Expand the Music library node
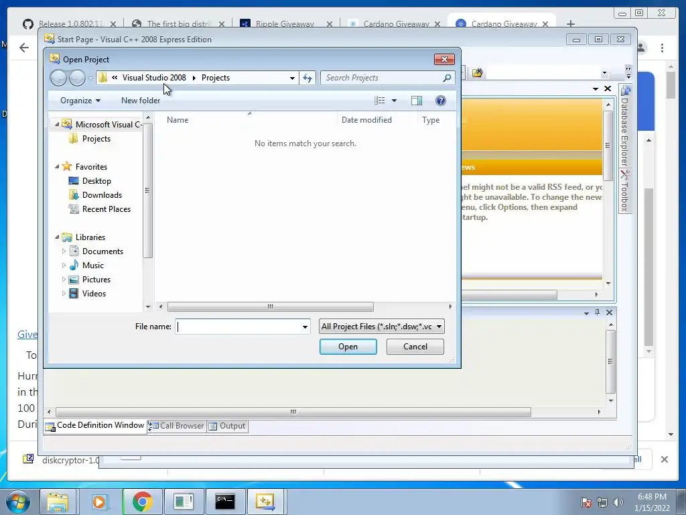 tap(64, 266)
